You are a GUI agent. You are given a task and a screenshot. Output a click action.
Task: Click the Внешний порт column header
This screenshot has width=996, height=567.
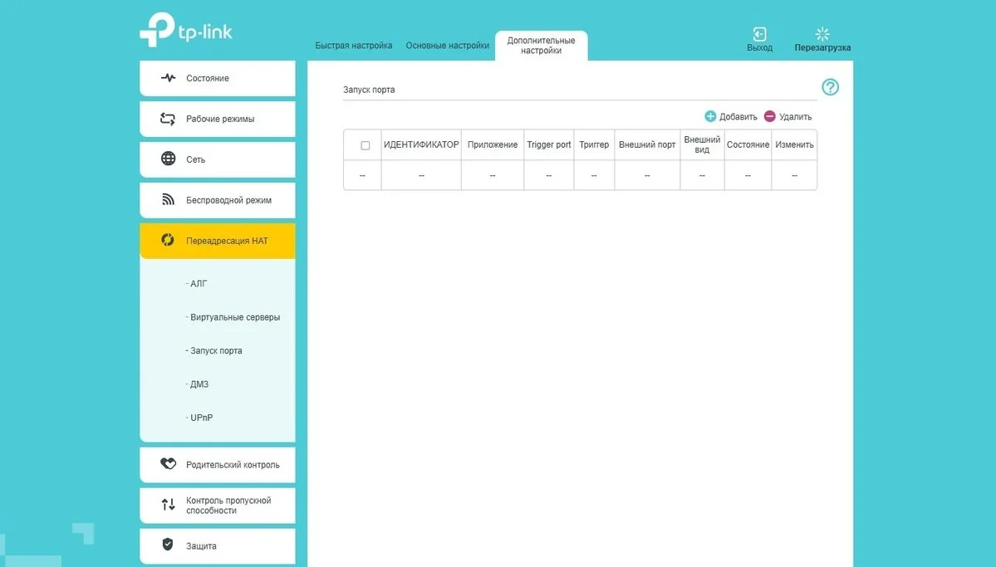click(647, 144)
